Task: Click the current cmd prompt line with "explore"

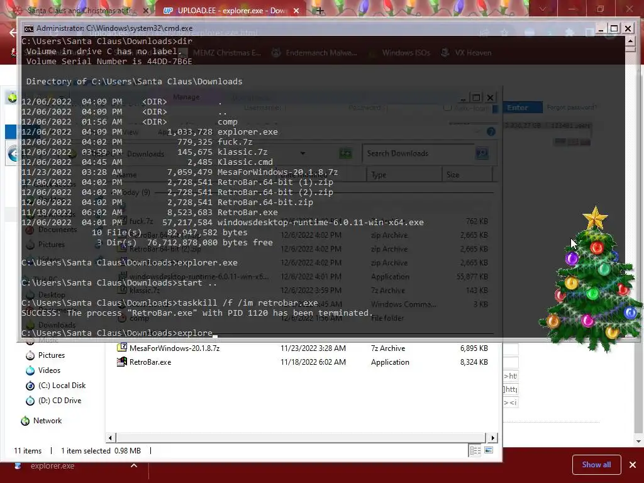Action: point(119,333)
